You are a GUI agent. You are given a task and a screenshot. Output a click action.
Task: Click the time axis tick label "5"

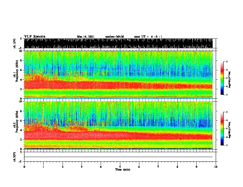click(x=120, y=167)
